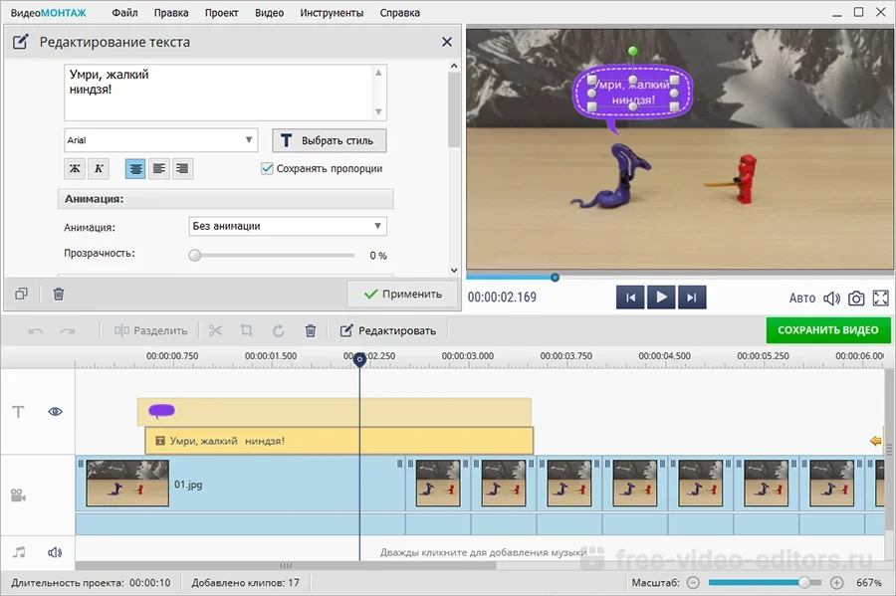Hide the text track with eye icon
The height and width of the screenshot is (596, 896).
(56, 411)
